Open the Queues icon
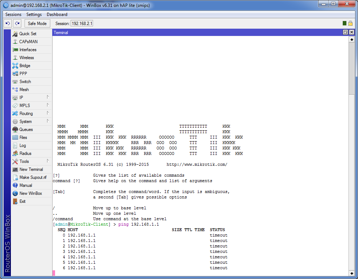The height and width of the screenshot is (279, 358). tap(15, 130)
